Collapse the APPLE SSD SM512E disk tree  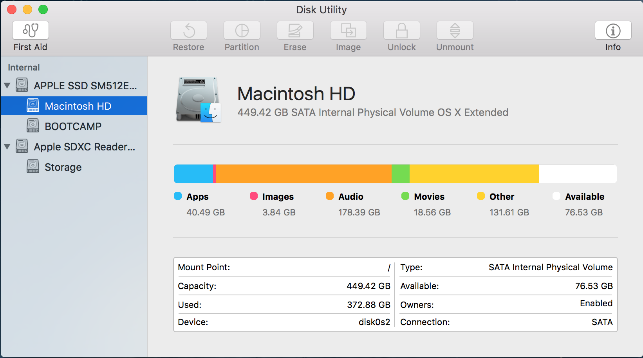point(7,85)
